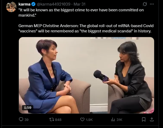Play the interview video thumbnail
163x128 pixels.
[86, 75]
